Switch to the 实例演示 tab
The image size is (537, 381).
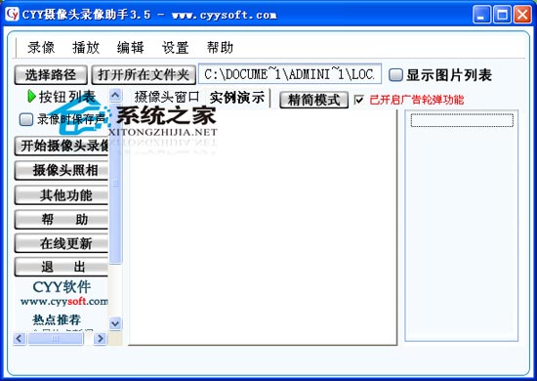point(237,98)
